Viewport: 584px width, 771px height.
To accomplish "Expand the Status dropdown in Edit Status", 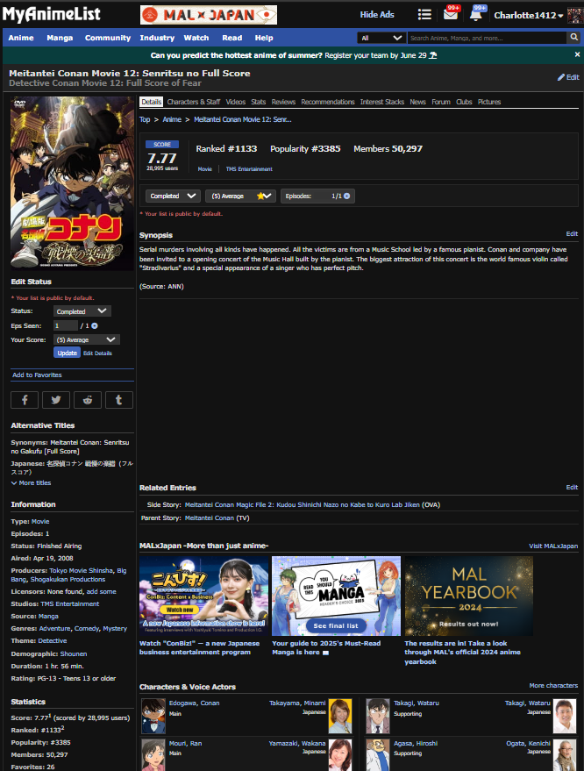I will point(82,311).
